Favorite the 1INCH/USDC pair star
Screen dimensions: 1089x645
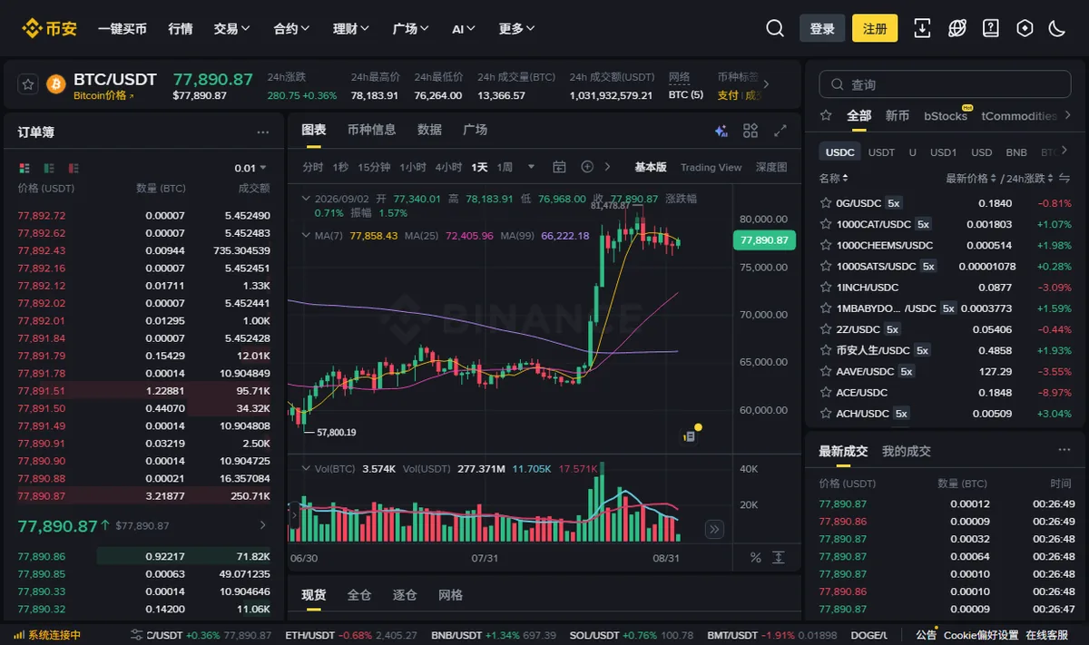tap(826, 288)
